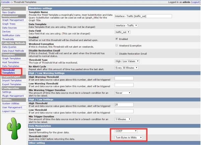
Task: Toggle the Enabled checkbox
Action: point(117,39)
